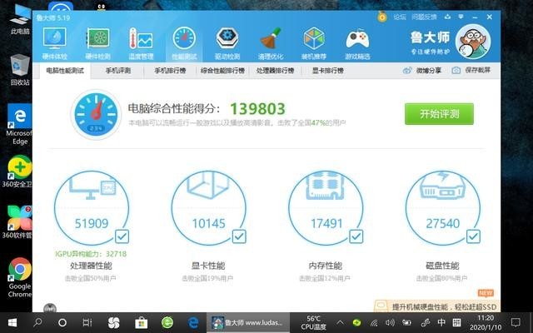Click the disk score circle 27540
This screenshot has height=333, width=533.
pyautogui.click(x=443, y=208)
